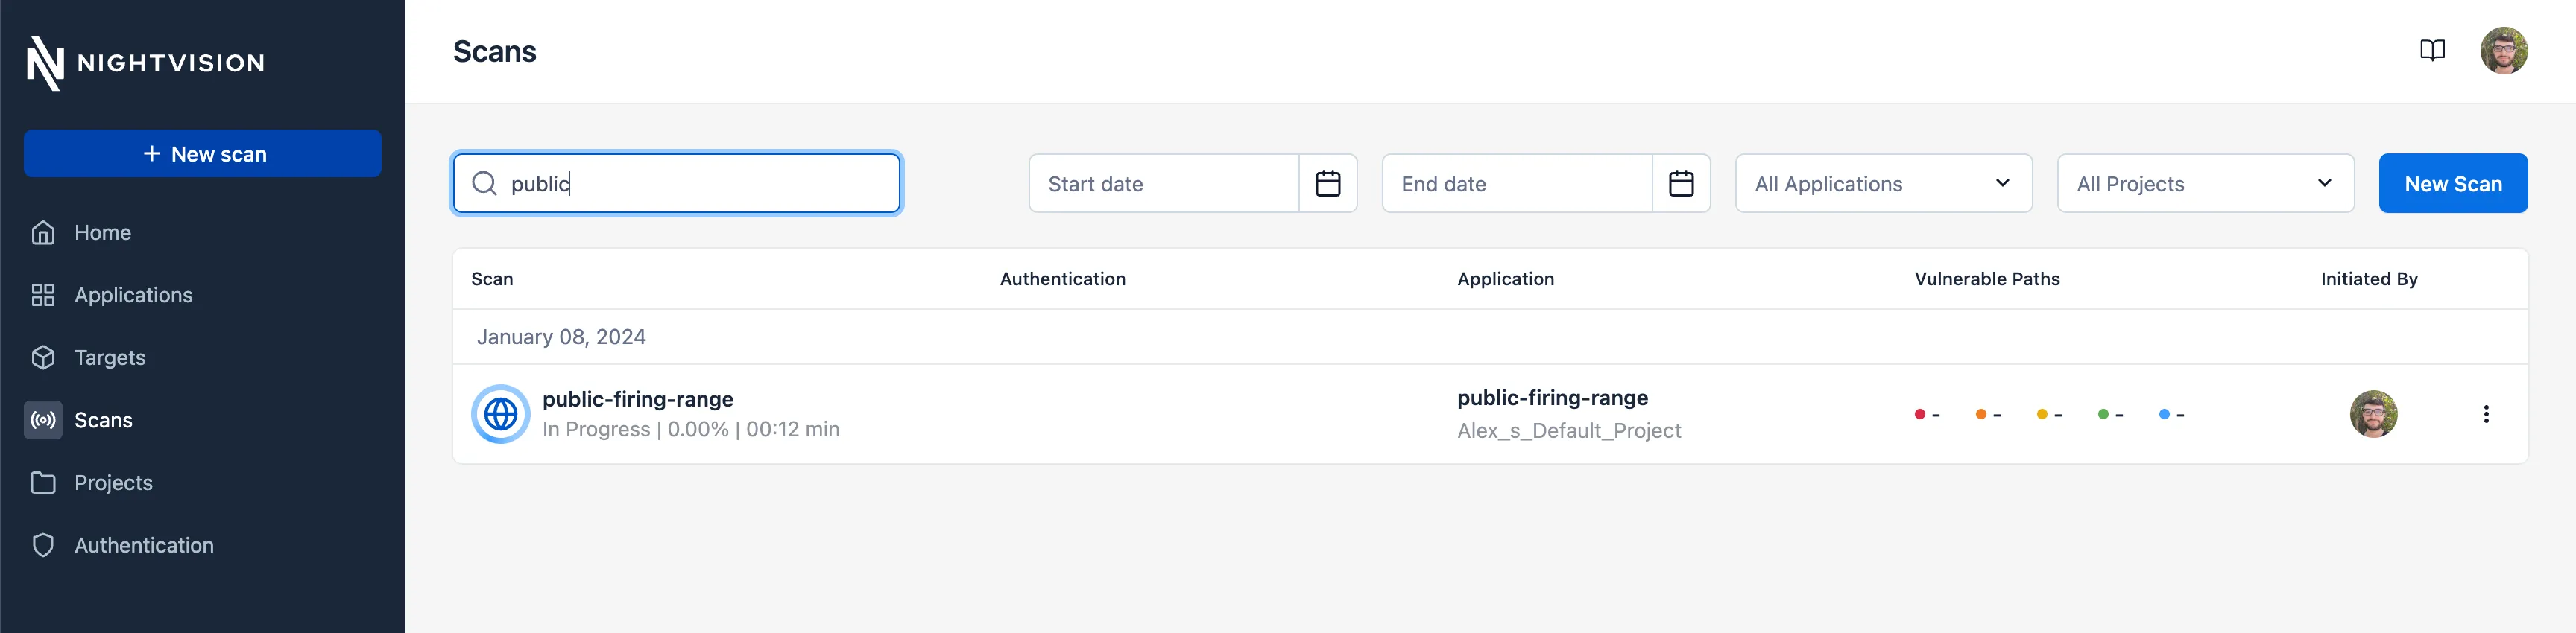Select Scans in the sidebar

(202, 420)
